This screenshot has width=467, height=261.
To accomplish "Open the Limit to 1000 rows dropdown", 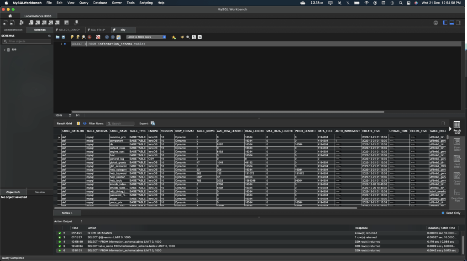I will point(146,37).
